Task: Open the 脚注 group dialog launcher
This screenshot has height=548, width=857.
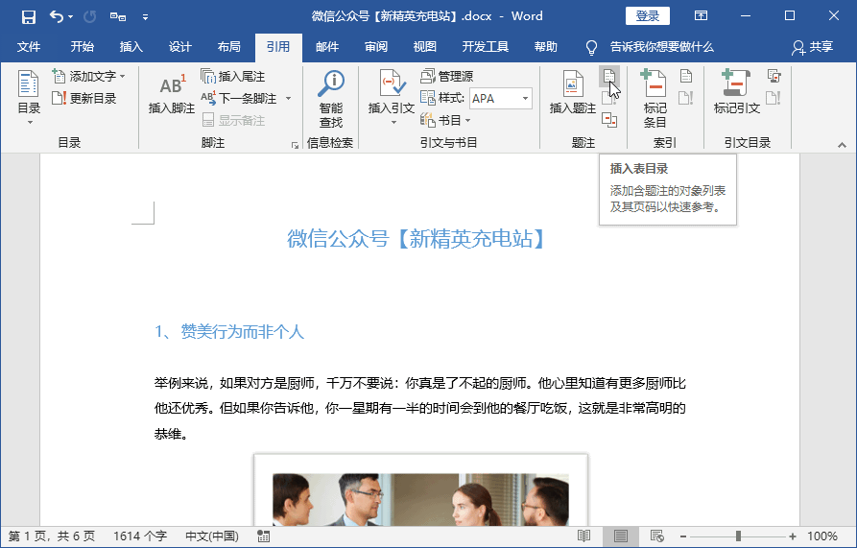Action: 296,145
